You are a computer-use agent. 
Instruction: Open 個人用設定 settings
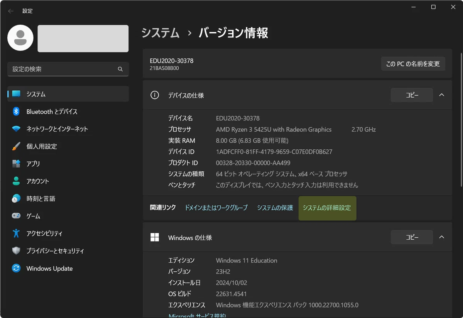[68, 146]
